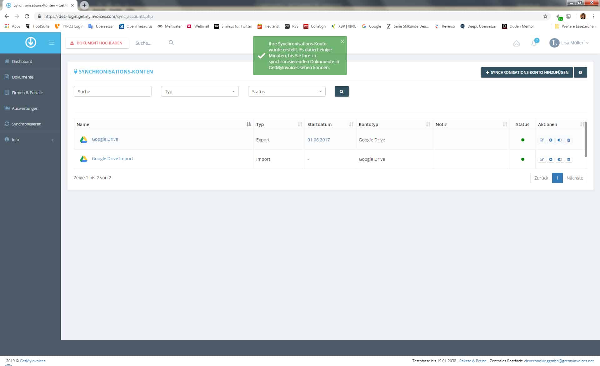The width and height of the screenshot is (600, 366).
Task: Click the help question-mark button
Action: point(580,72)
